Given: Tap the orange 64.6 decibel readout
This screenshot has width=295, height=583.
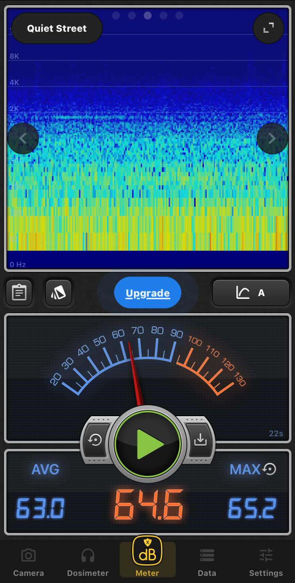Looking at the screenshot, I should tap(149, 505).
